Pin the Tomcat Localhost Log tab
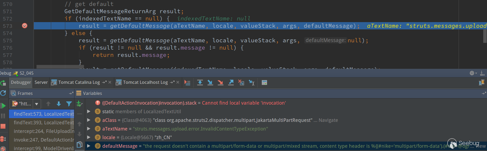This screenshot has height=151, width=487. click(172, 83)
